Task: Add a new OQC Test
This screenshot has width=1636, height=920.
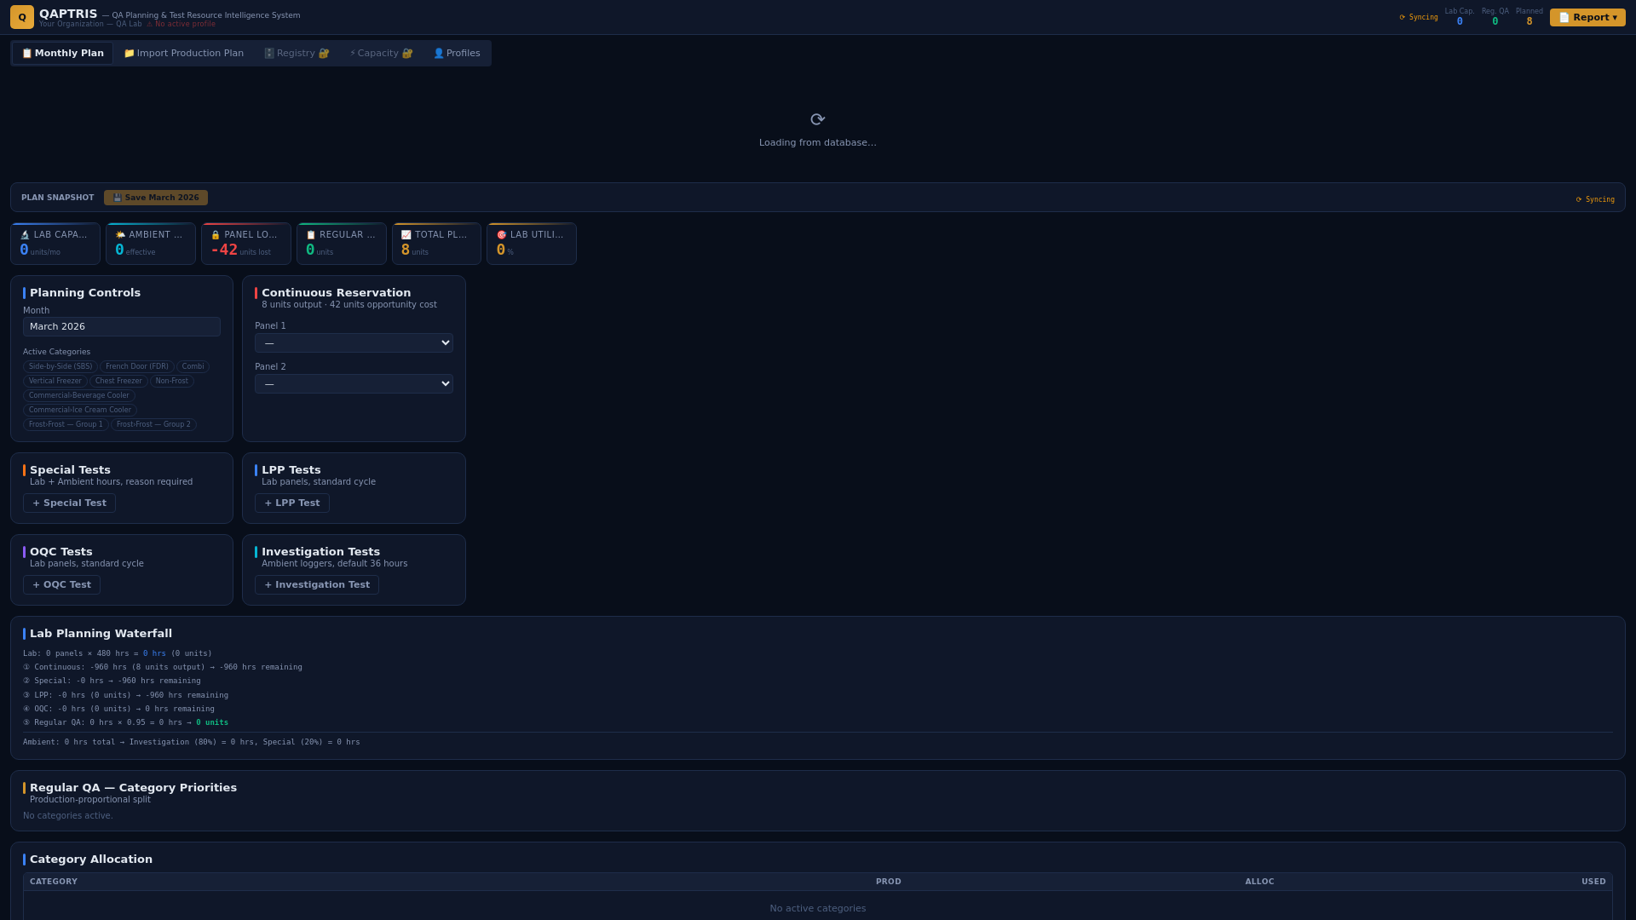Action: [61, 585]
